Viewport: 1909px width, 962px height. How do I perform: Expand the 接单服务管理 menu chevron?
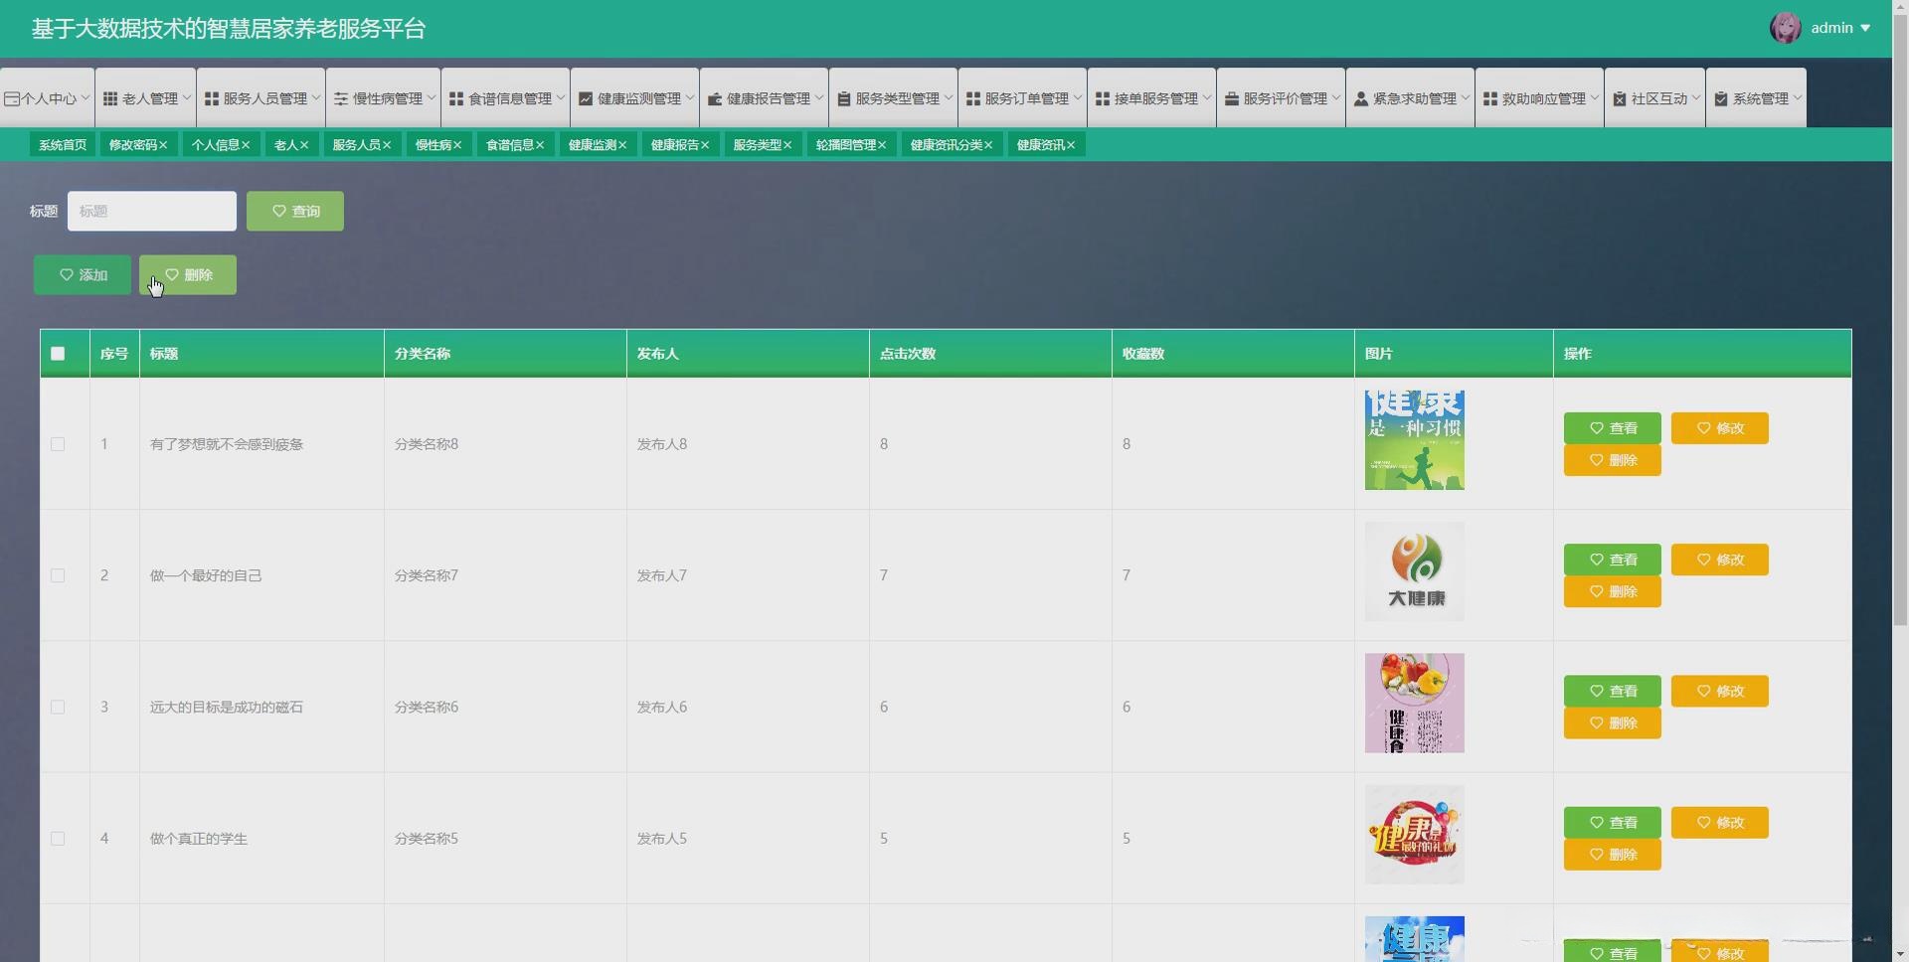click(1206, 97)
